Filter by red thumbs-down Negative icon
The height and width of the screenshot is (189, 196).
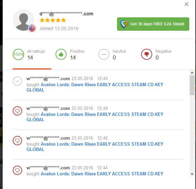(x=146, y=54)
